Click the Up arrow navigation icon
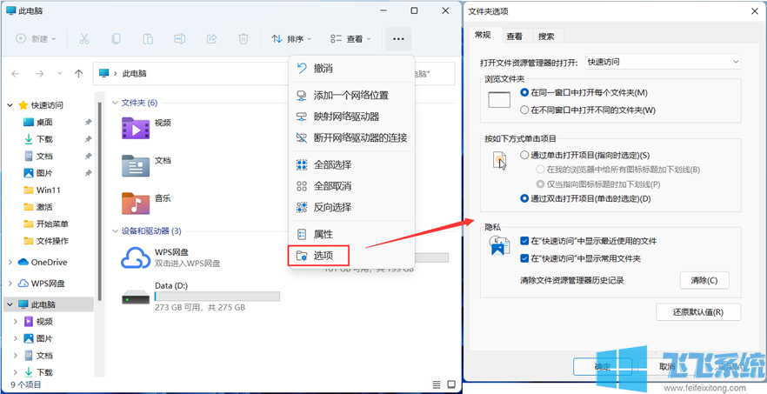This screenshot has height=394, width=767. coord(79,74)
